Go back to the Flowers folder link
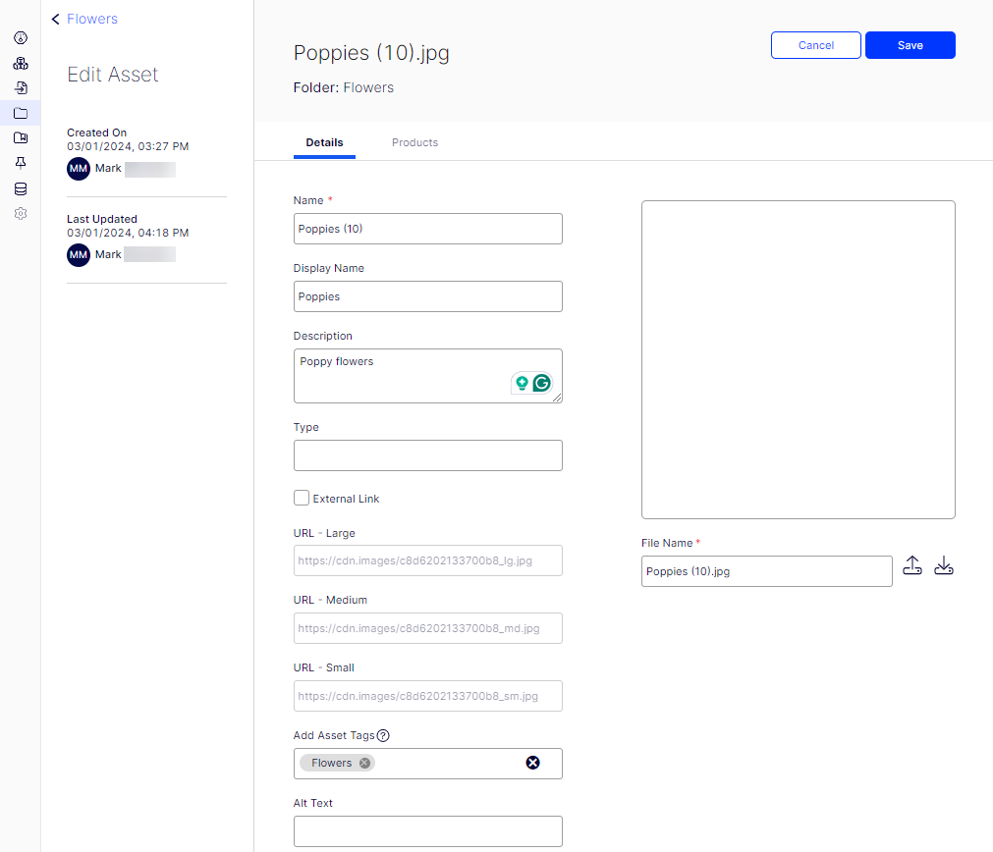Screen dimensions: 993x852 coord(91,19)
